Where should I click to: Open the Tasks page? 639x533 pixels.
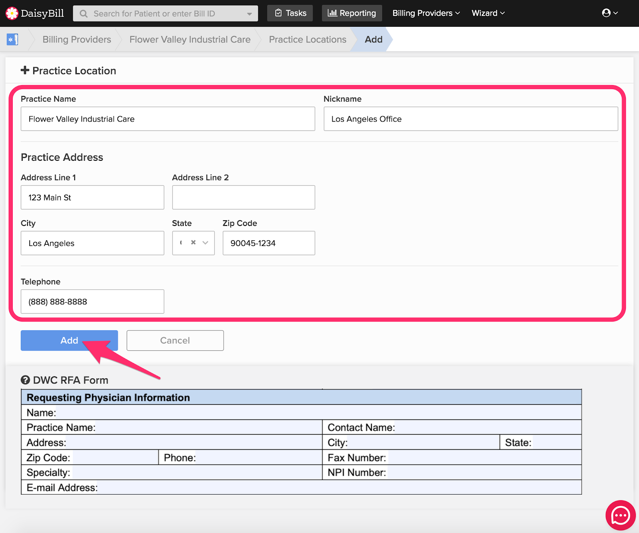tap(290, 13)
